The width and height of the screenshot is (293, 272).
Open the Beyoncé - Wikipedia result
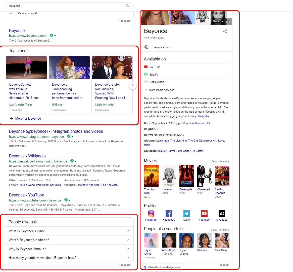tap(27, 156)
